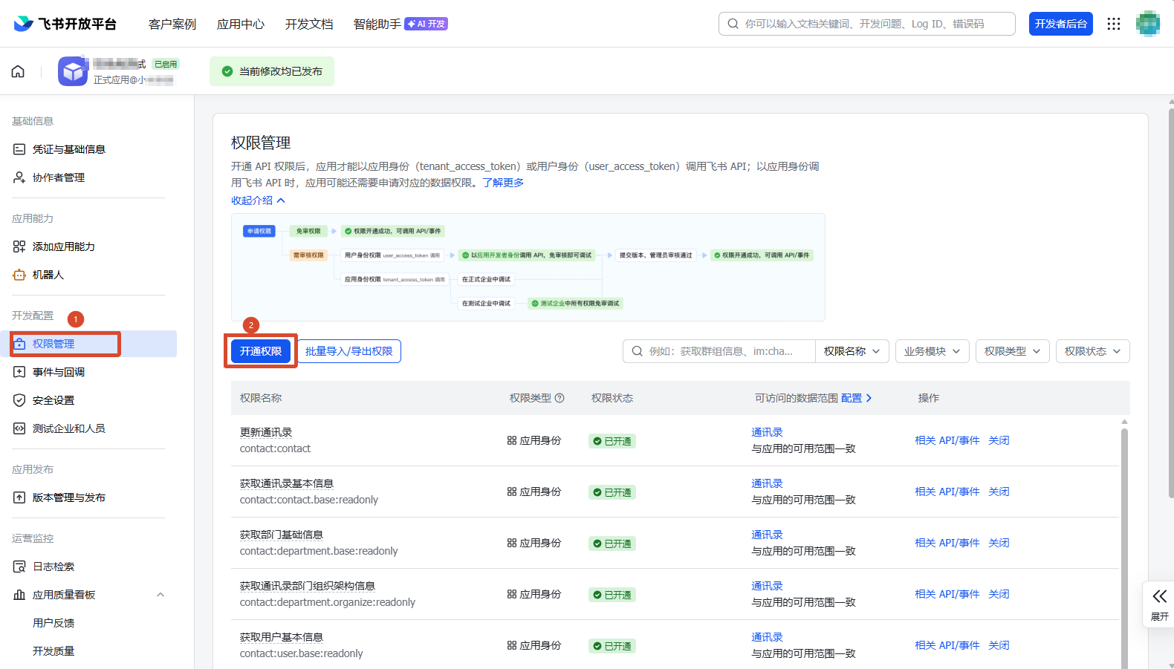Click the 版本管理与发布 upload icon

(x=19, y=497)
